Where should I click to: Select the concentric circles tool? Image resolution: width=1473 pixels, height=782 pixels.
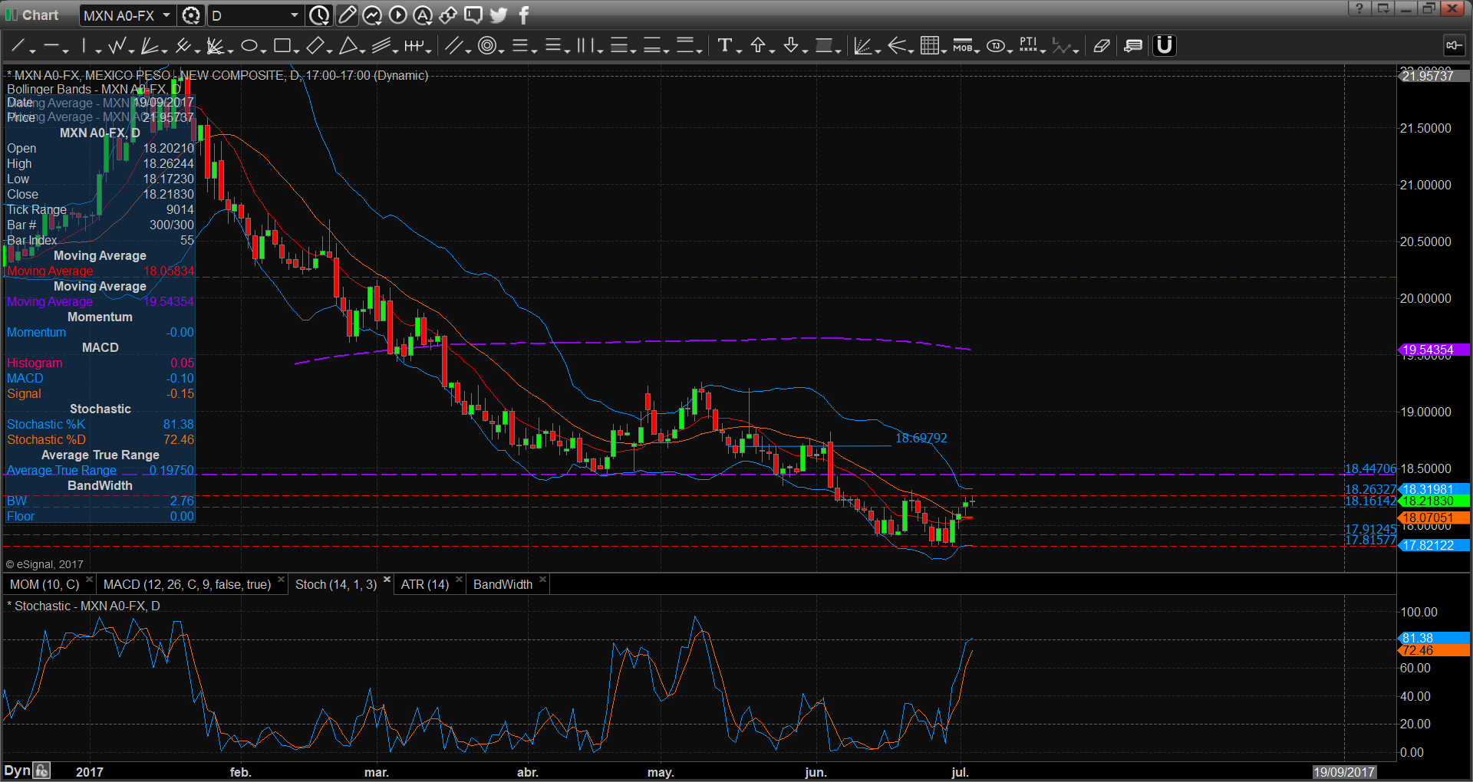(x=486, y=46)
